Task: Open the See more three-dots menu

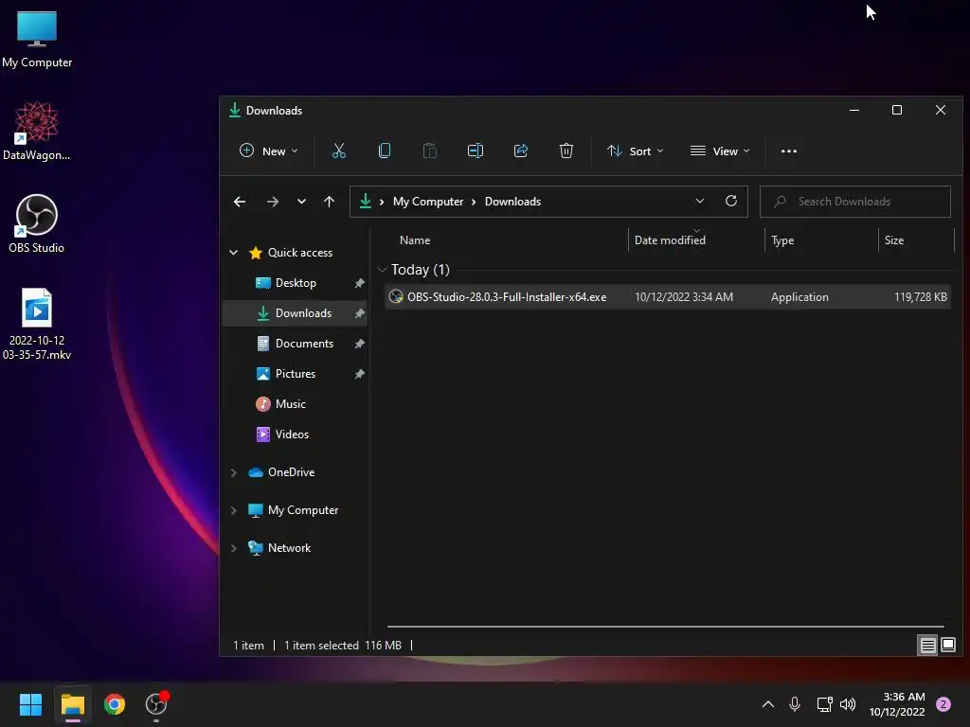Action: (x=789, y=151)
